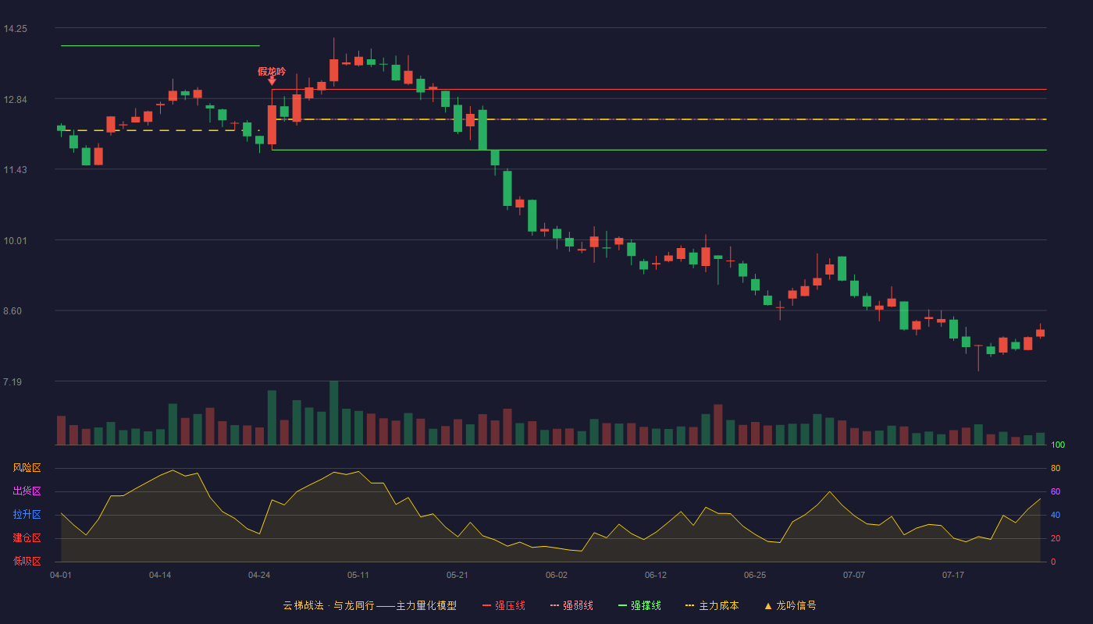Screen dimensions: 1093x624
Task: Click the 04-24 date label
Action: pyautogui.click(x=259, y=575)
